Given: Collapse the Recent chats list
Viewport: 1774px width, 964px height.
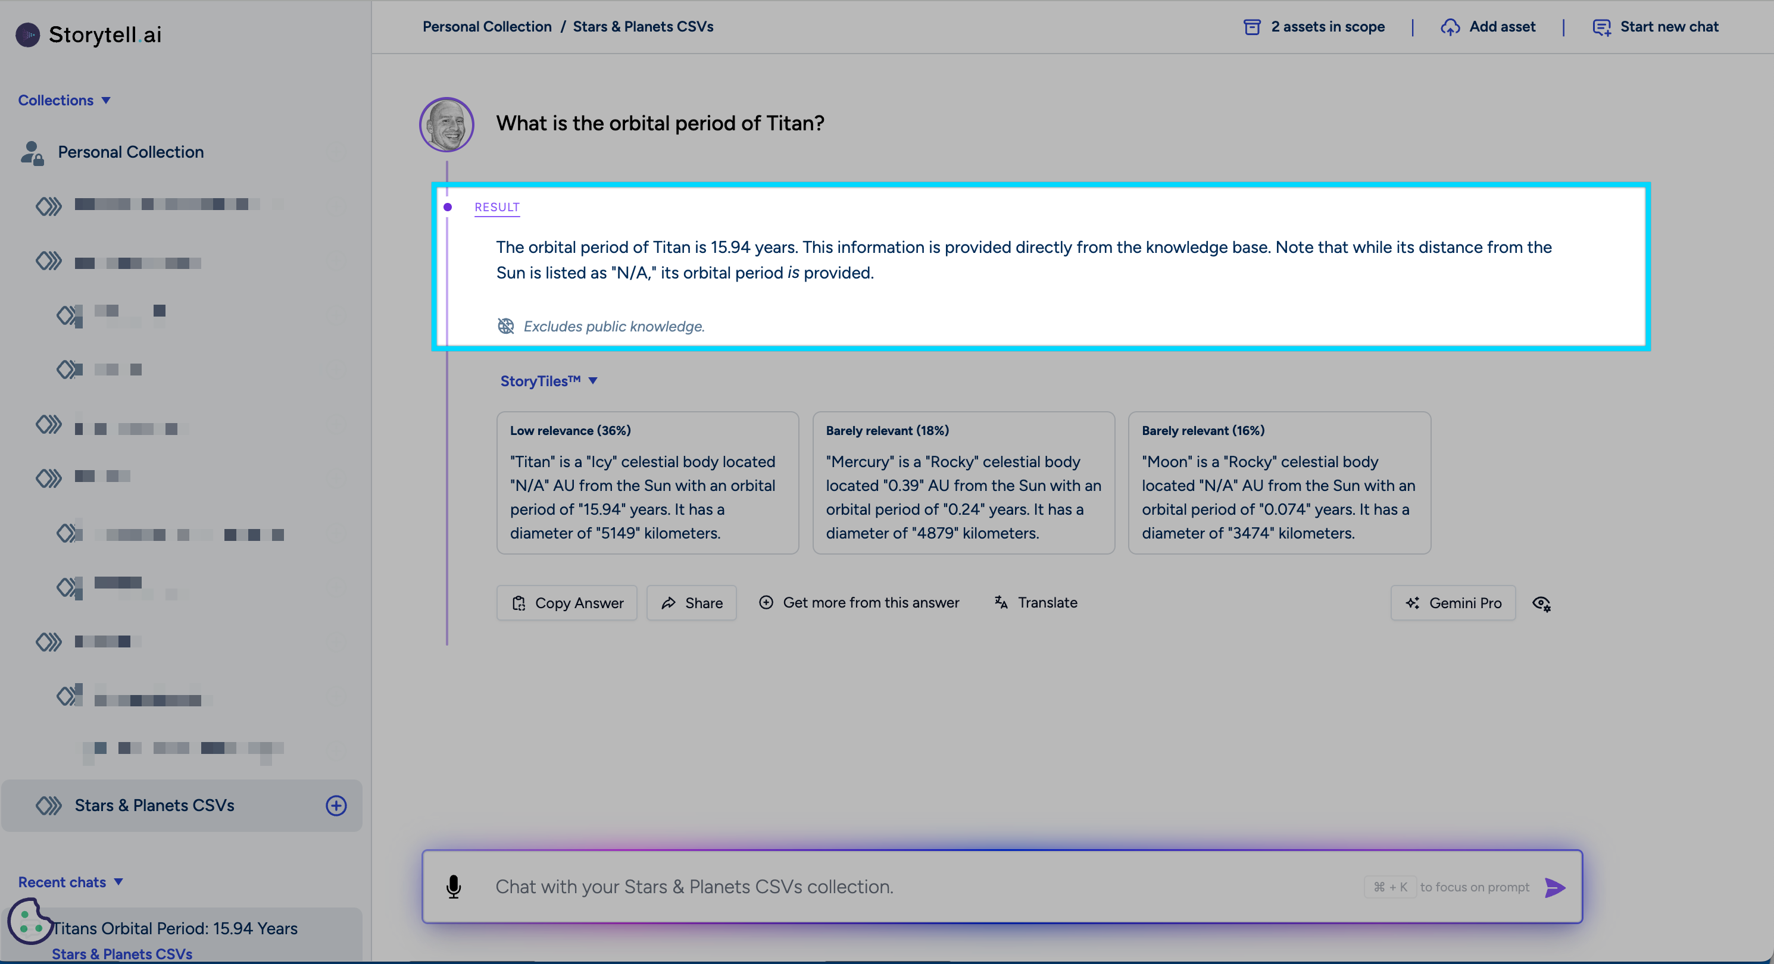Looking at the screenshot, I should tap(70, 882).
